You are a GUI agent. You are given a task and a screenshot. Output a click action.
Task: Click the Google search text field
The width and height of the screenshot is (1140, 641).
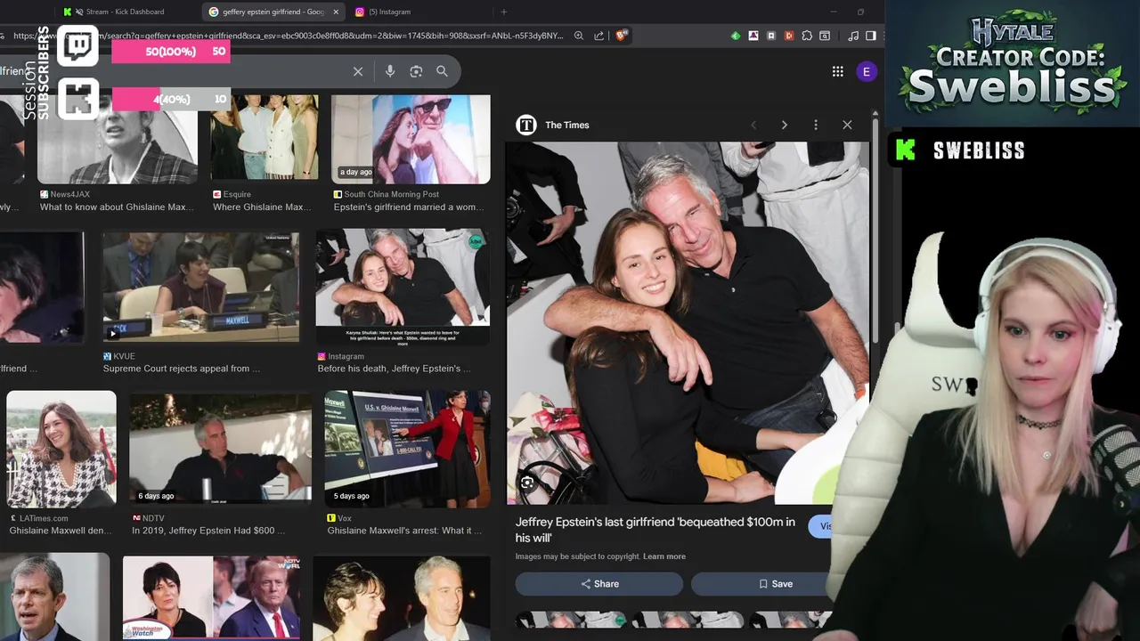[172, 71]
